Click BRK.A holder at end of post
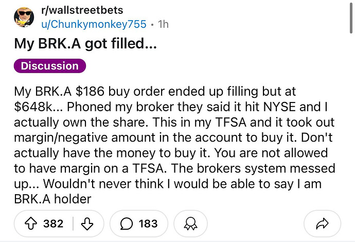The height and width of the screenshot is (242, 355). tap(52, 199)
